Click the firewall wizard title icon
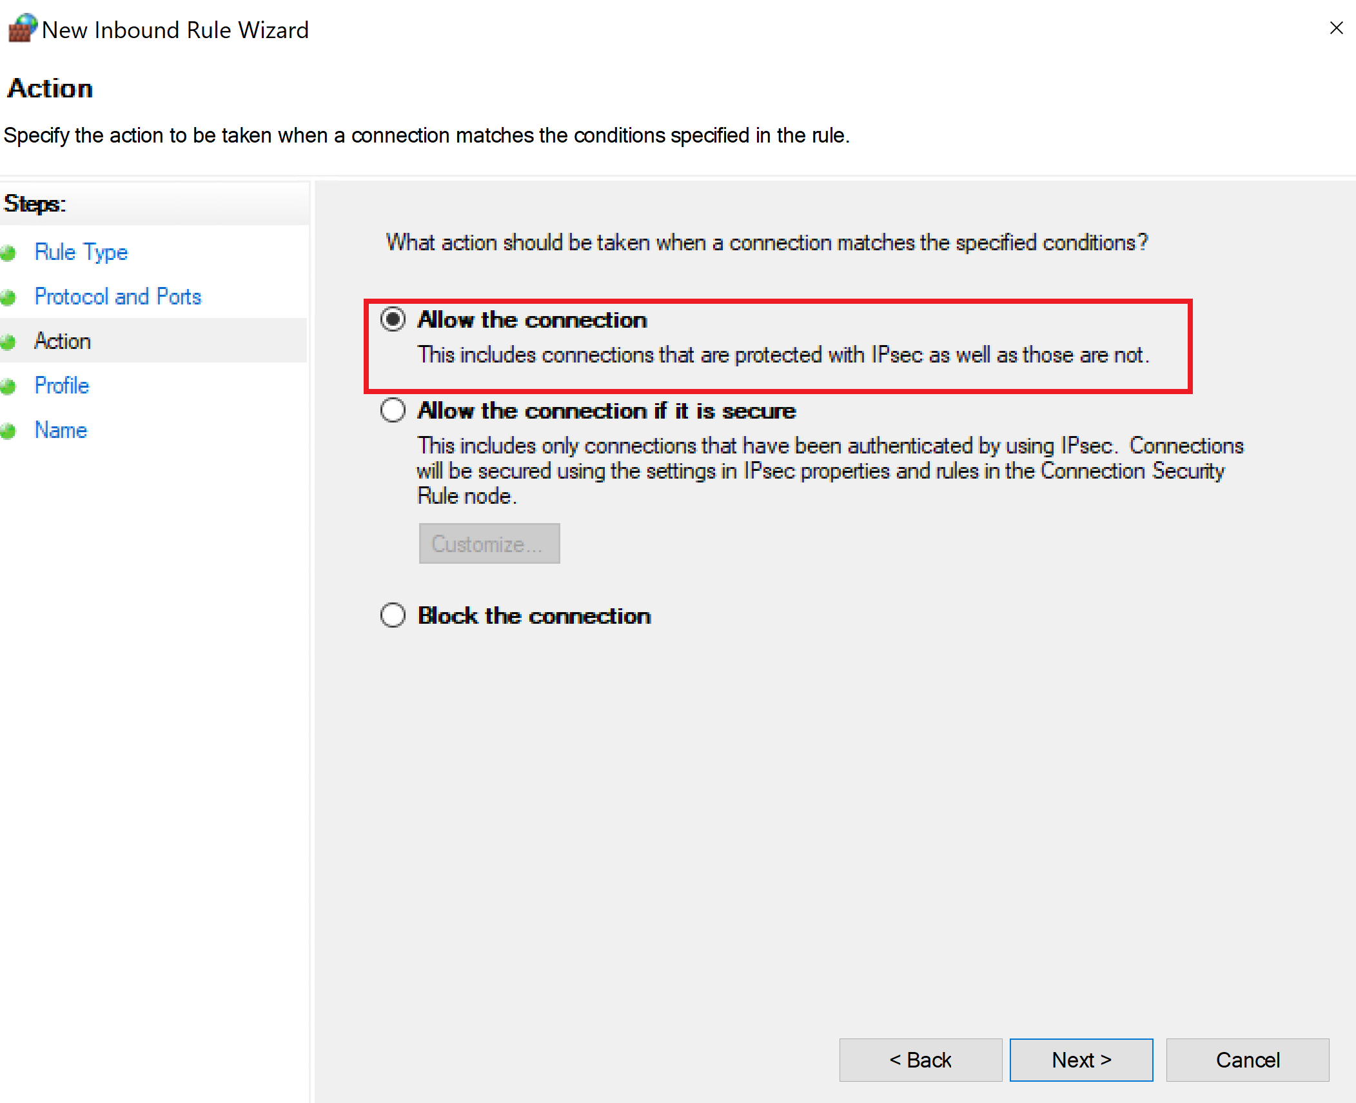This screenshot has width=1356, height=1103. pos(23,29)
